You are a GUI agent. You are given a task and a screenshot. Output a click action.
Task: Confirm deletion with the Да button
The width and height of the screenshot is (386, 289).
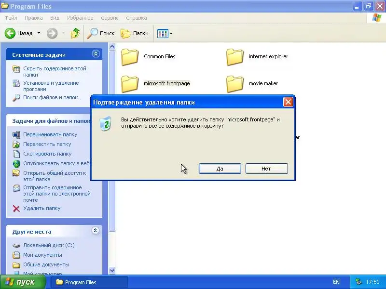pyautogui.click(x=220, y=169)
